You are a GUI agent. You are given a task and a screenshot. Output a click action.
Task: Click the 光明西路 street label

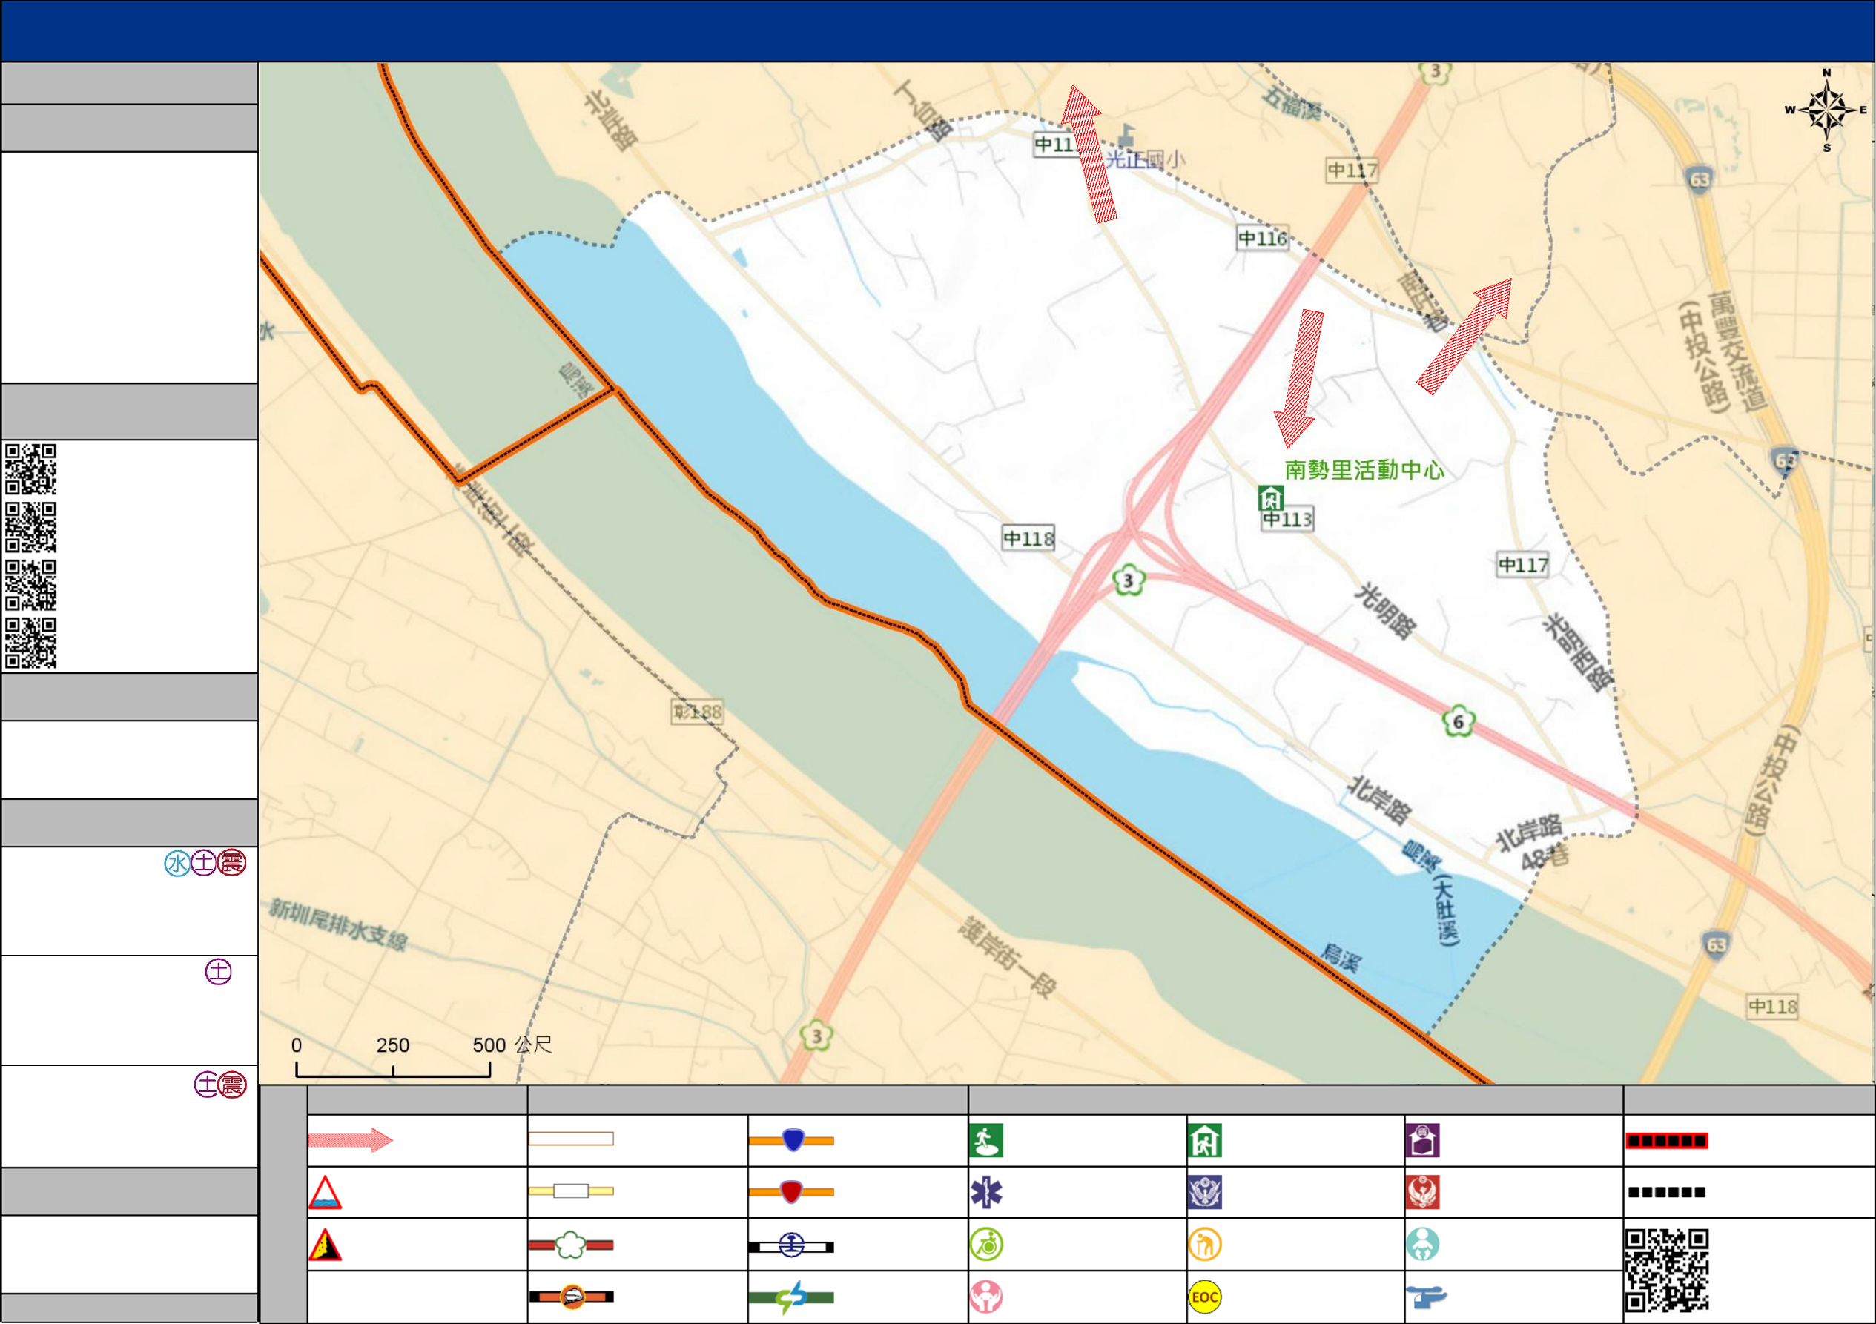[x=1578, y=653]
